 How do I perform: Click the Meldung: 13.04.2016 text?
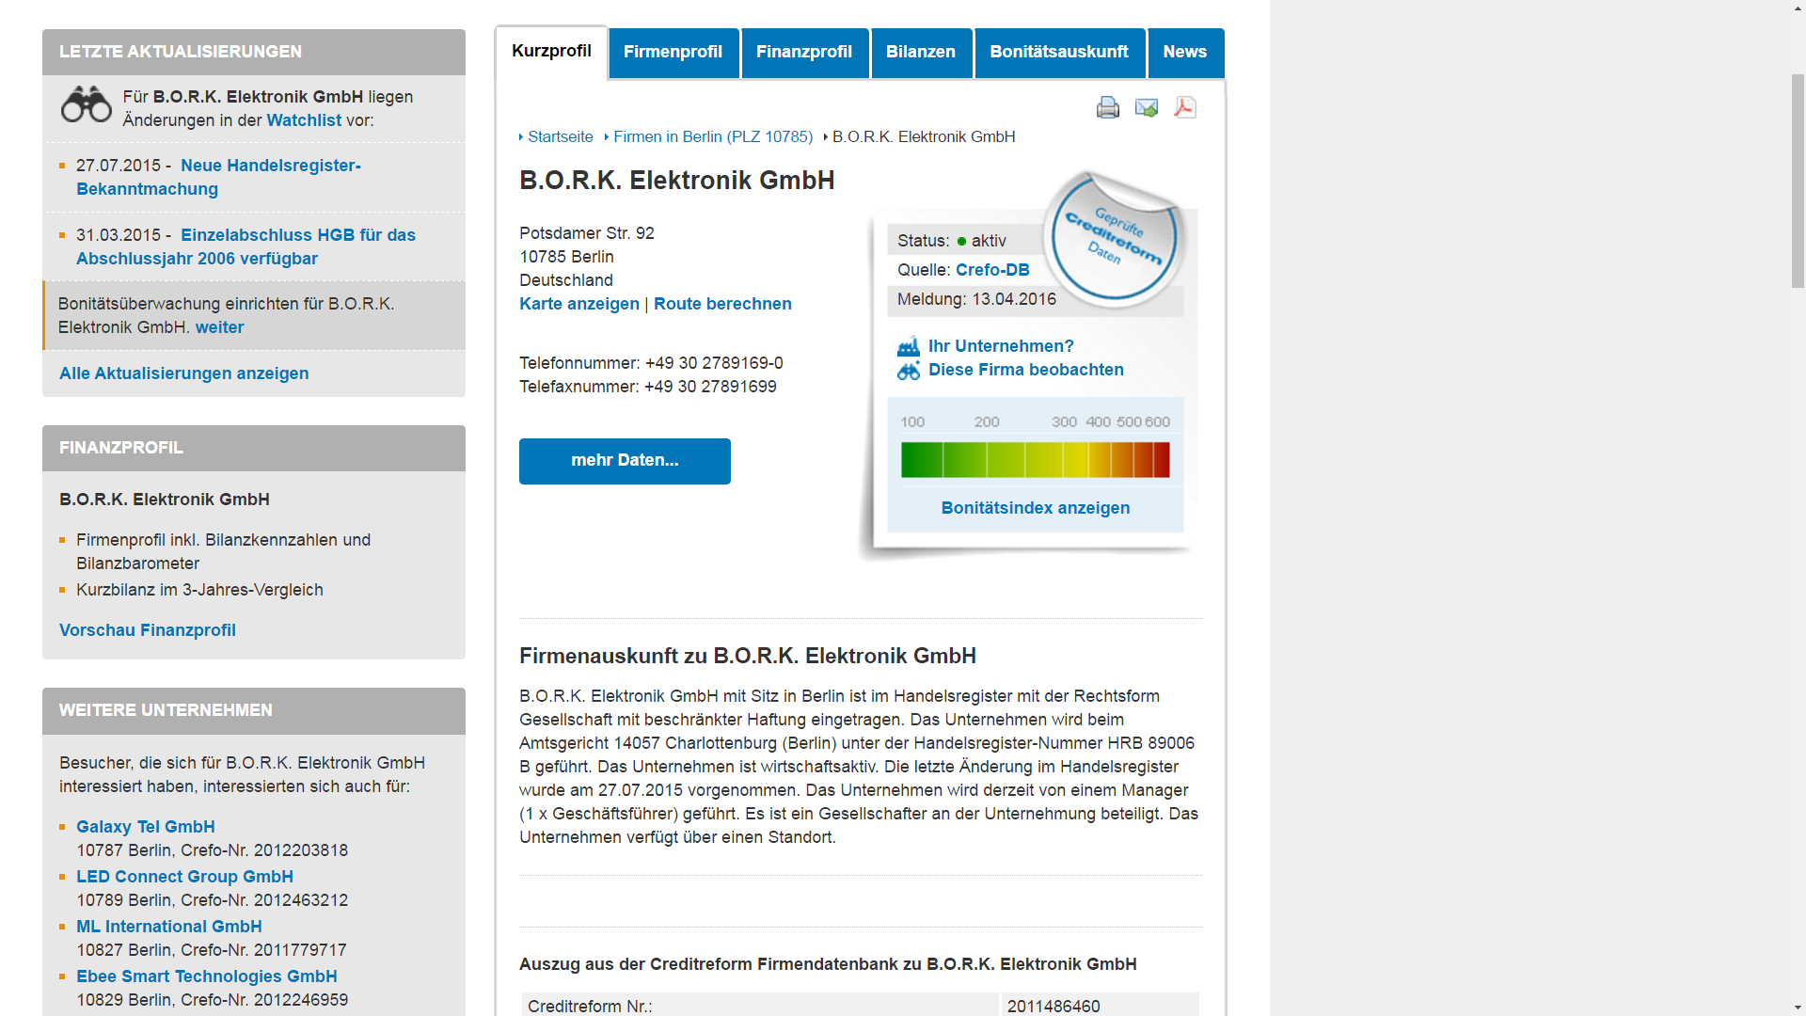976,299
